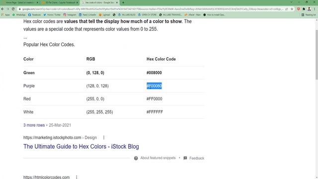Click the Purple color name cell
Image resolution: width=318 pixels, height=179 pixels.
(29, 86)
